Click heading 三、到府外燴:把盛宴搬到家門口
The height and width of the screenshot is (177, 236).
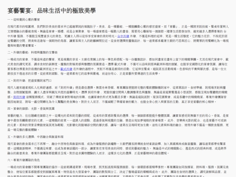[30, 80]
